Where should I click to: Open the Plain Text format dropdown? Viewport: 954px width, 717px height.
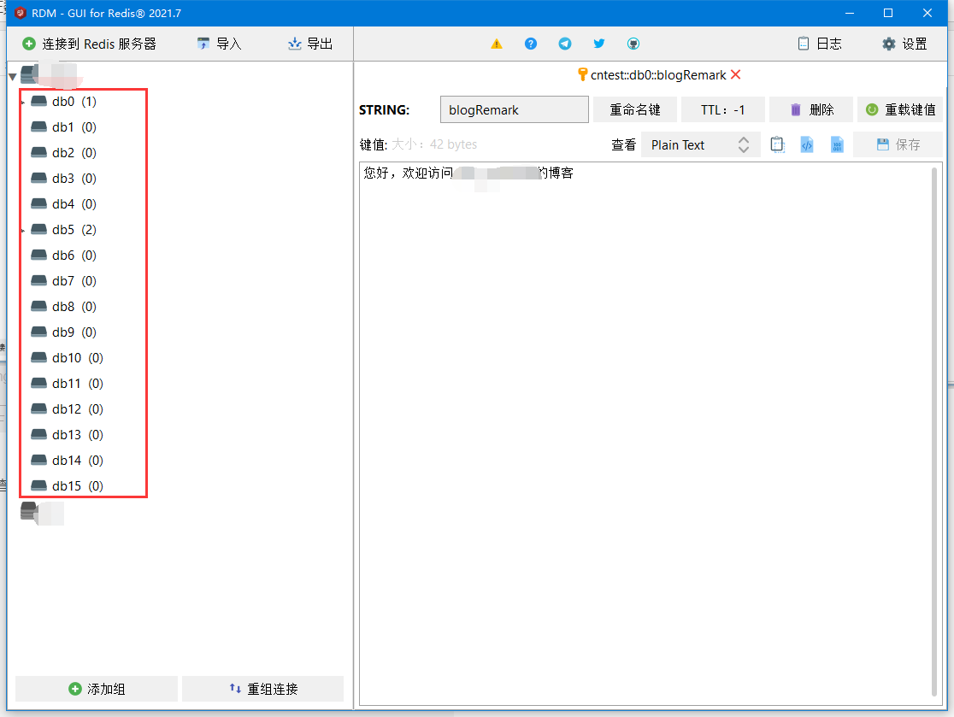(x=700, y=144)
